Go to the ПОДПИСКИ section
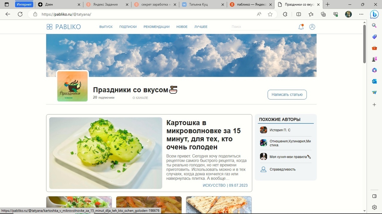Image resolution: width=382 pixels, height=214 pixels. [x=128, y=27]
